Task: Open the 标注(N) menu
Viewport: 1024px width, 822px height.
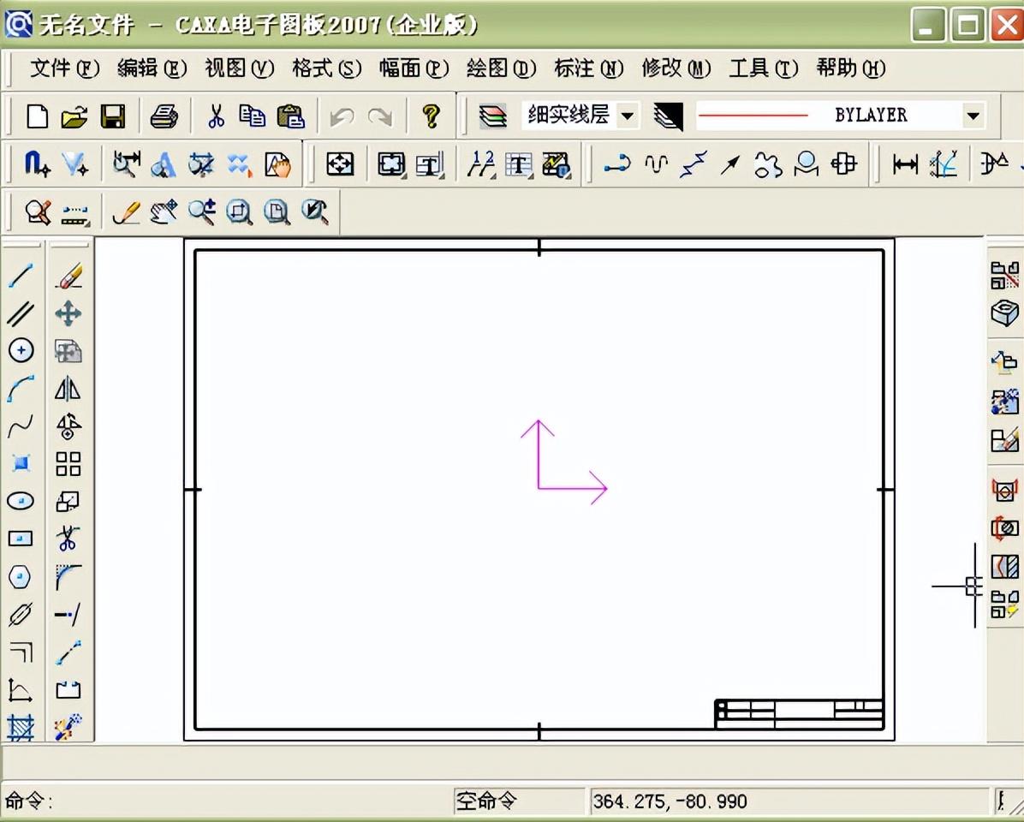Action: tap(588, 68)
